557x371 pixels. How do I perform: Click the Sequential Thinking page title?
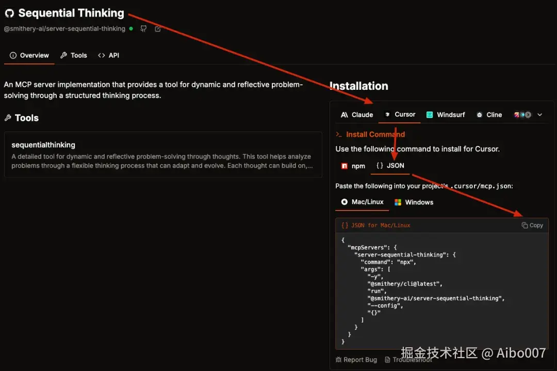[x=71, y=13]
